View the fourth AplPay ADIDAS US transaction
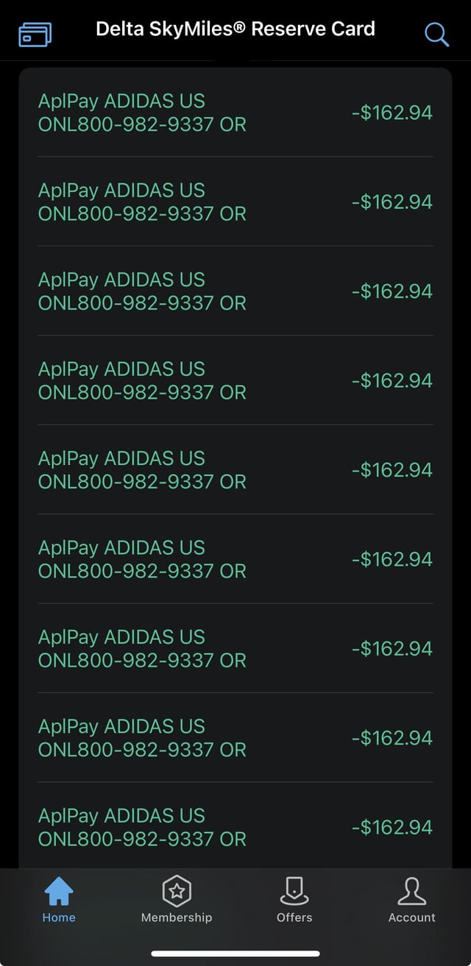Screen dimensions: 471x966 point(142,380)
